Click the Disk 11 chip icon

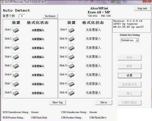click(x=71, y=48)
